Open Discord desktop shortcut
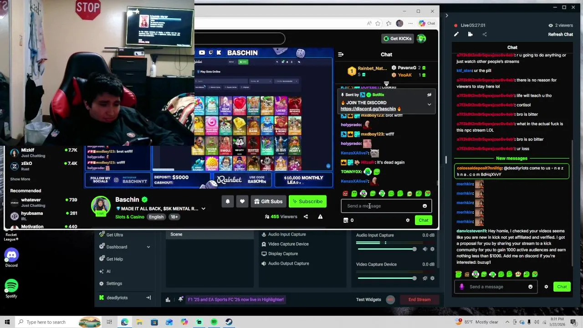This screenshot has height=328, width=583. (x=11, y=258)
